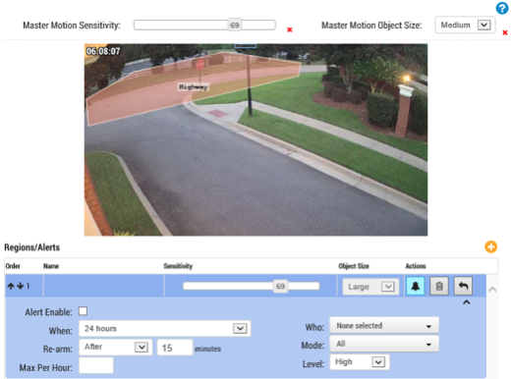Collapse alert settings with small chevron
The image size is (511, 379).
467,302
